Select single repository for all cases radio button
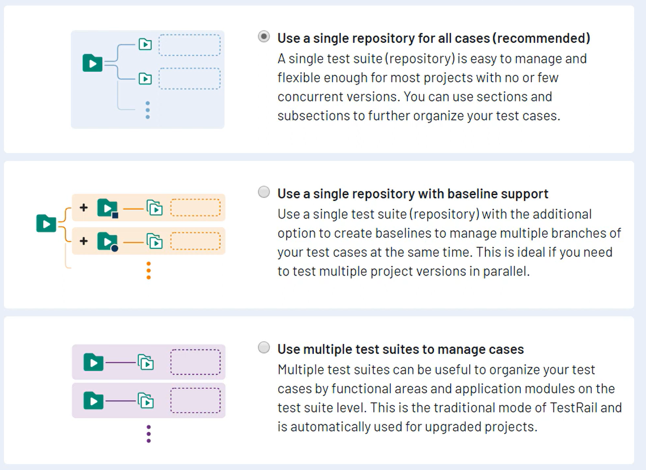Screen dimensions: 646x470 (264, 37)
